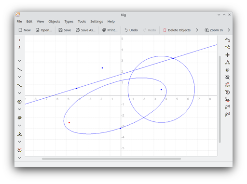Show more toolbar items after Delete Objects
247x184 pixels.
[x=197, y=30]
